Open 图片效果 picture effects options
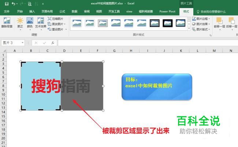The width and height of the screenshot is (238, 147). pyautogui.click(x=201, y=24)
